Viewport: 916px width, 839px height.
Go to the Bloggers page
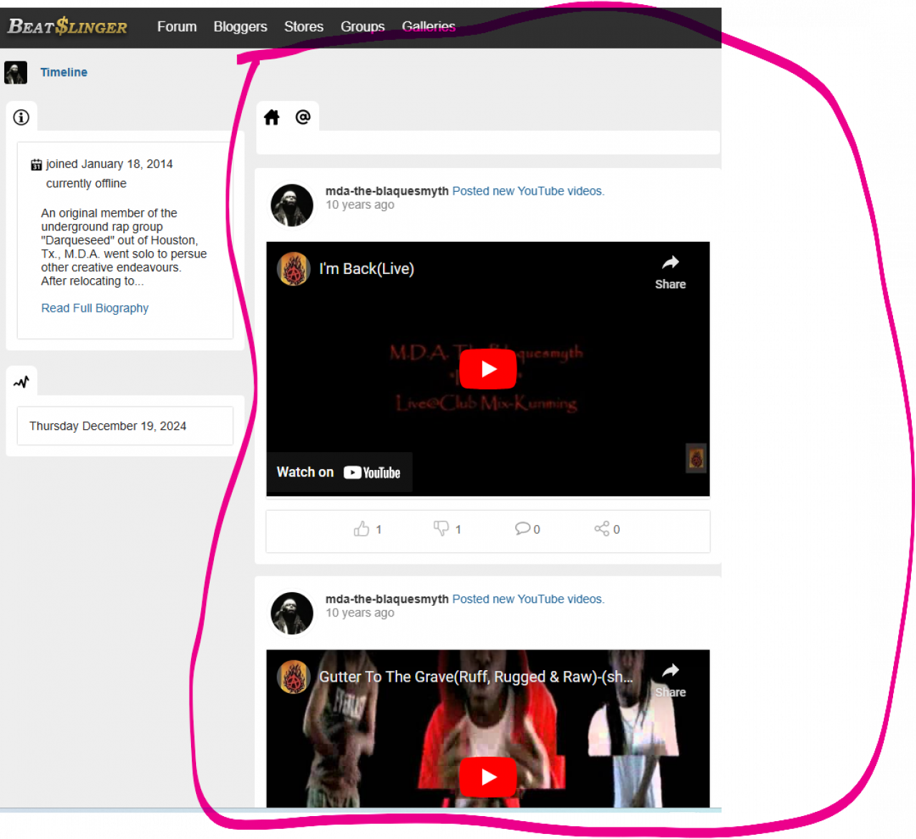pos(240,26)
